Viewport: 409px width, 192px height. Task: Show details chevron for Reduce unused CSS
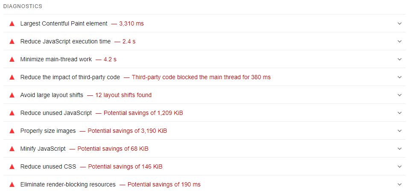400,167
